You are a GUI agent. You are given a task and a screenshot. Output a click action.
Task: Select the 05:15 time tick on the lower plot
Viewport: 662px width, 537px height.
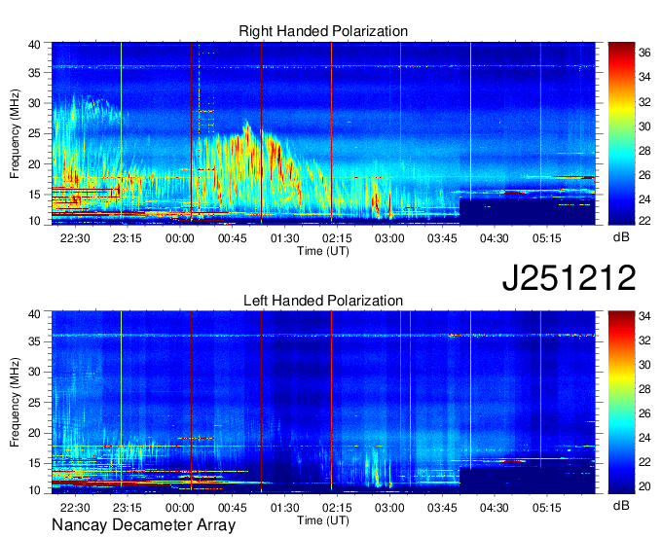click(547, 507)
